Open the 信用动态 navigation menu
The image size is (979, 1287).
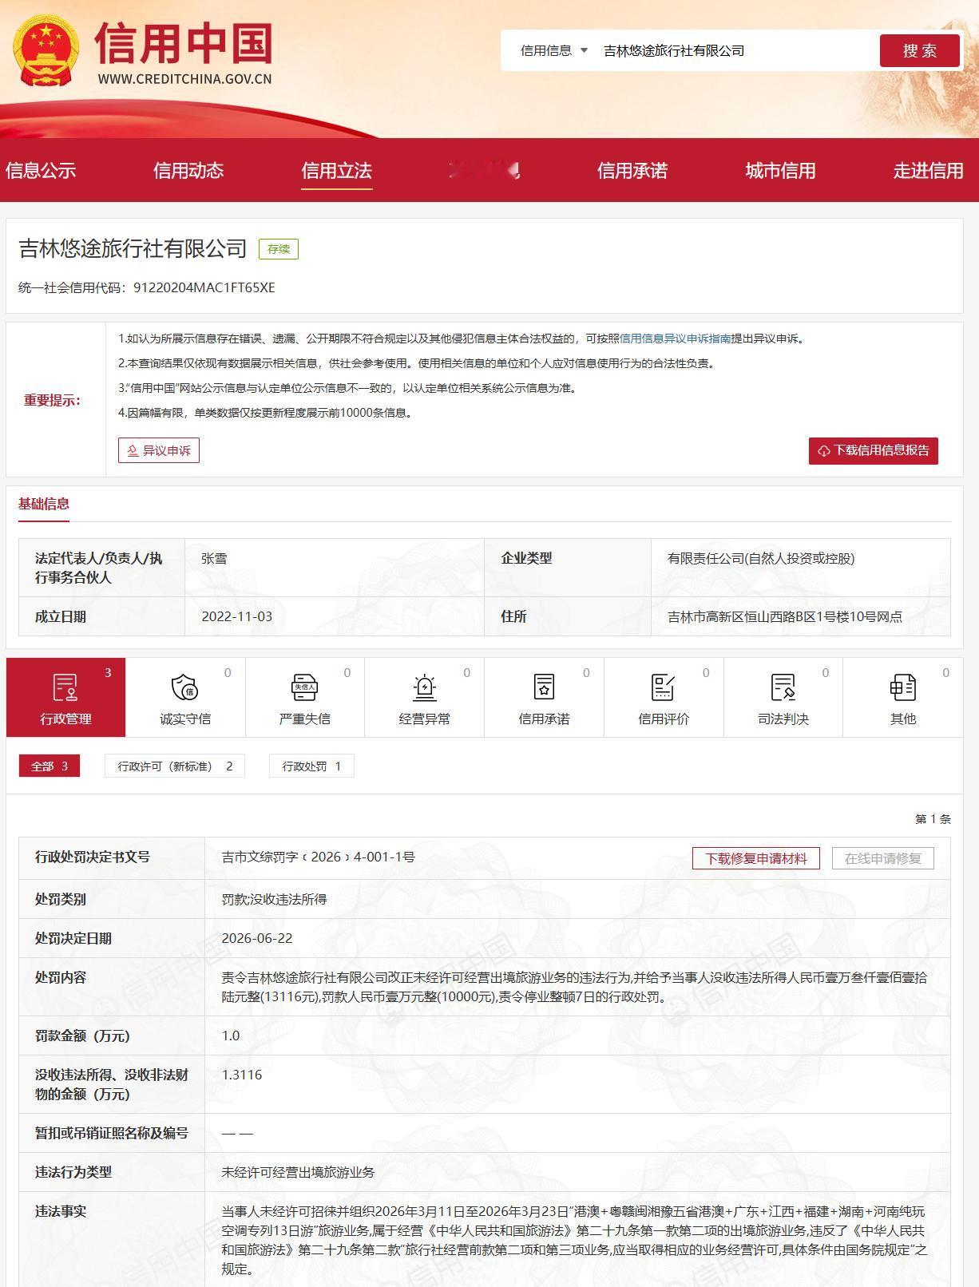coord(188,170)
